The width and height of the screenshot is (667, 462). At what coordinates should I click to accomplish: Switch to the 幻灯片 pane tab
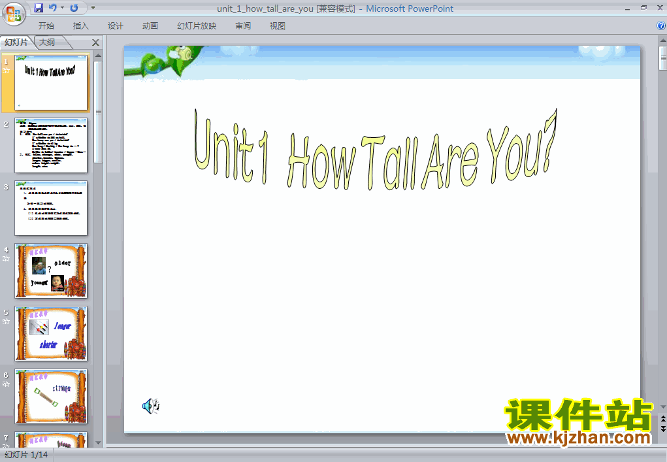click(x=16, y=42)
